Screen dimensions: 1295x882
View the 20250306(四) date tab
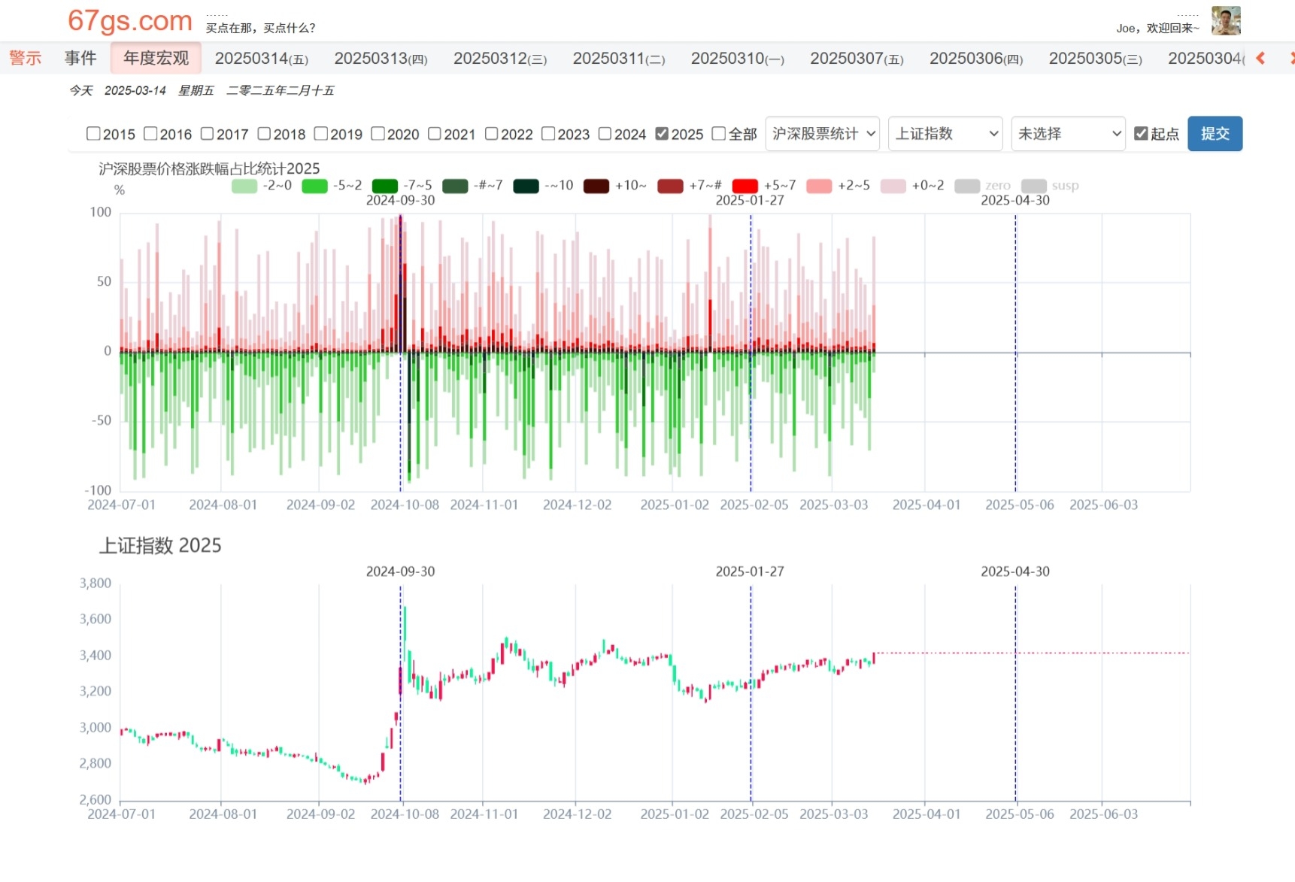coord(976,59)
